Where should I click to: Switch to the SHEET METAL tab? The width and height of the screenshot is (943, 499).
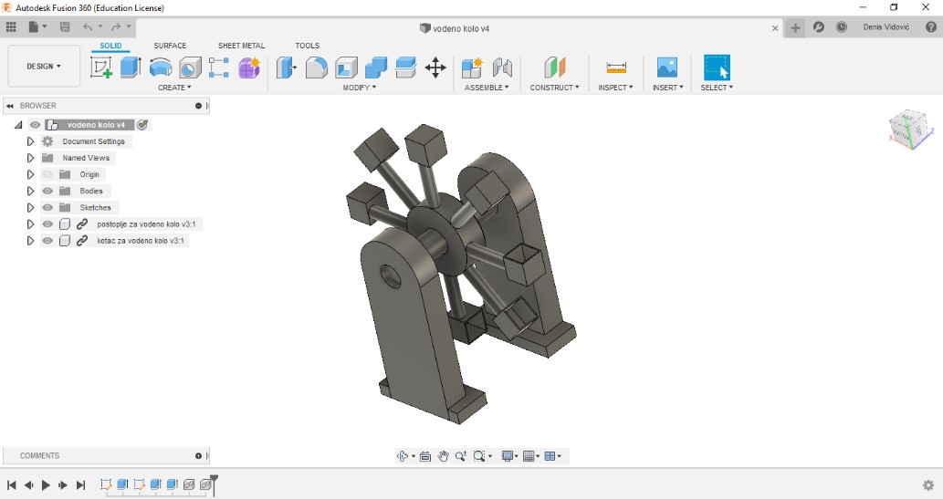click(x=241, y=46)
